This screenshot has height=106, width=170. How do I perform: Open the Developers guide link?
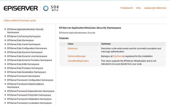(27, 20)
